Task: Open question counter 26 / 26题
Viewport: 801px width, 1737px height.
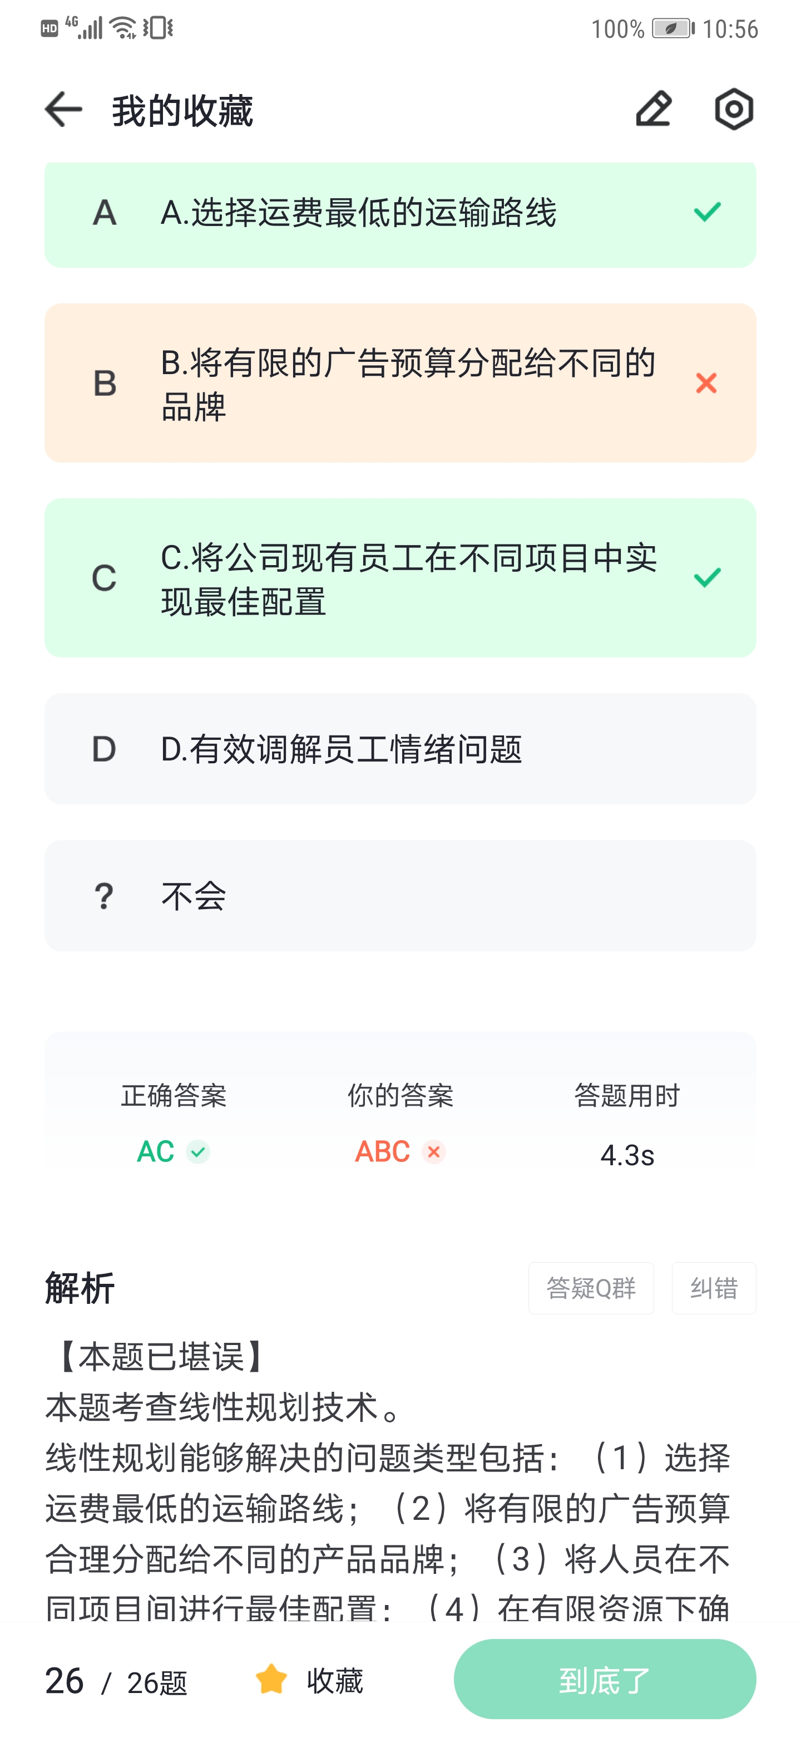Action: point(116,1681)
